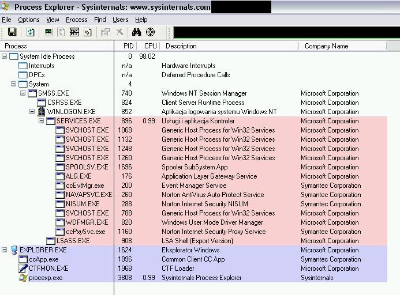The image size is (400, 295).
Task: Click the Save toolbar icon
Action: coord(12,32)
